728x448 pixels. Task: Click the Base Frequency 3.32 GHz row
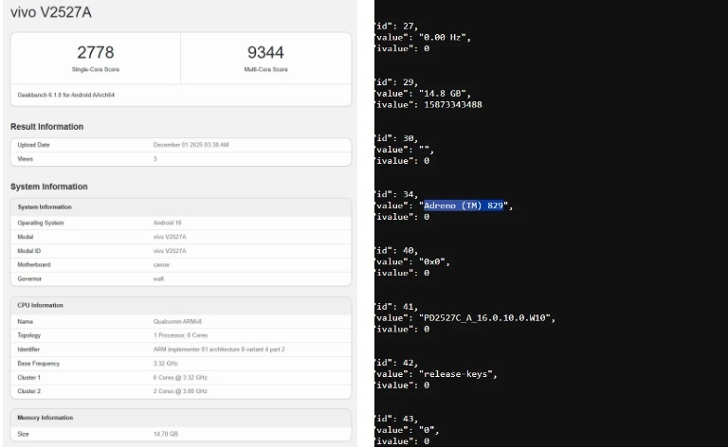click(x=180, y=363)
